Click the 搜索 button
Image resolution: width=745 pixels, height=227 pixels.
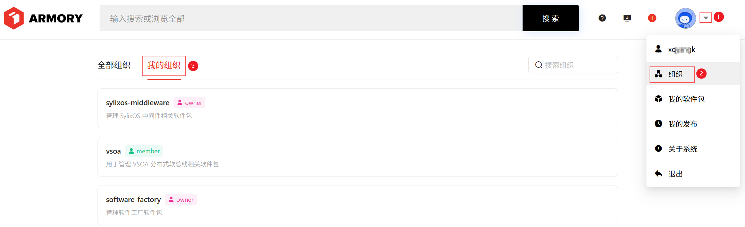(x=550, y=18)
